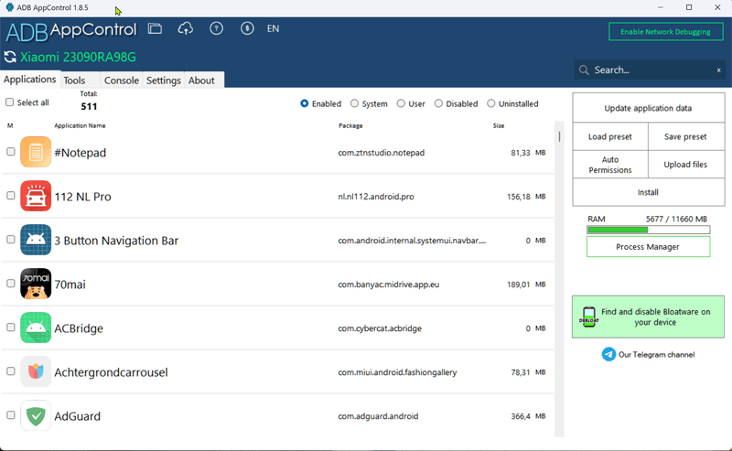Click the Load preset button

(x=609, y=137)
